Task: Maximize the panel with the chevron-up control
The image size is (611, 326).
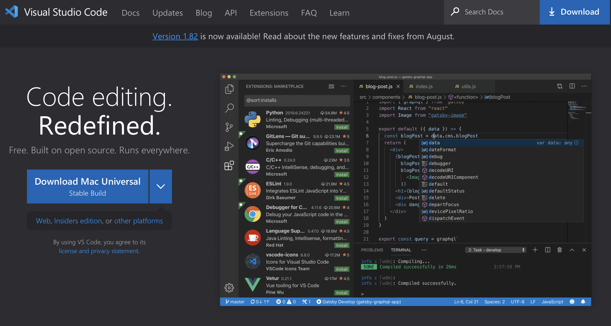Action: click(572, 250)
